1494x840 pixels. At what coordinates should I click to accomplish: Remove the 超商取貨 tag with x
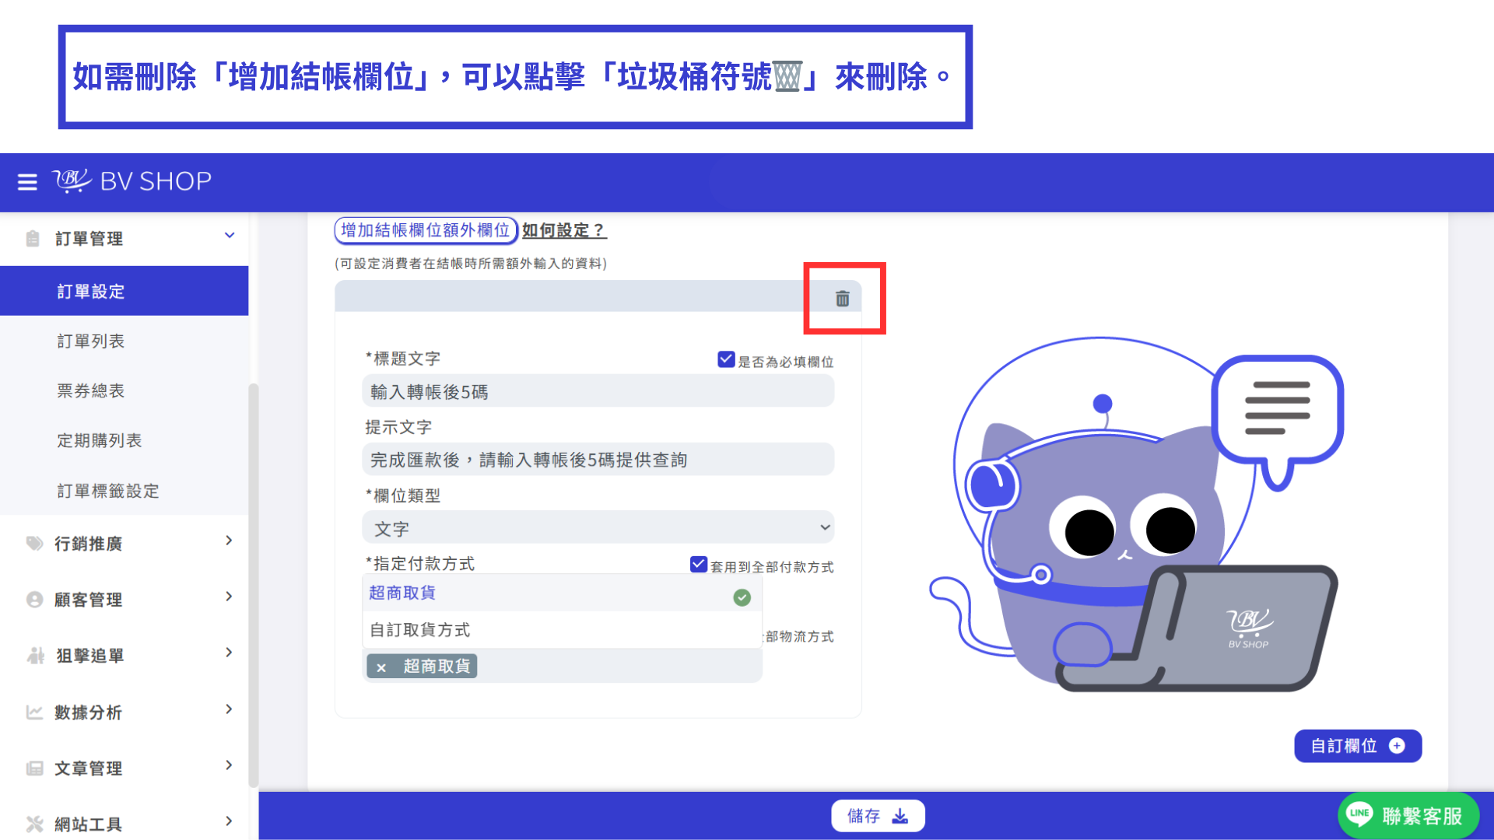click(x=381, y=667)
